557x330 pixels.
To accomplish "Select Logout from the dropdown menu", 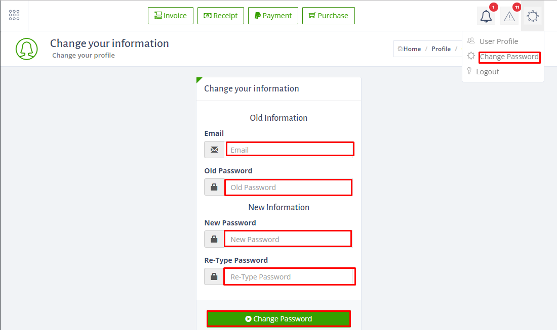I will [x=487, y=72].
